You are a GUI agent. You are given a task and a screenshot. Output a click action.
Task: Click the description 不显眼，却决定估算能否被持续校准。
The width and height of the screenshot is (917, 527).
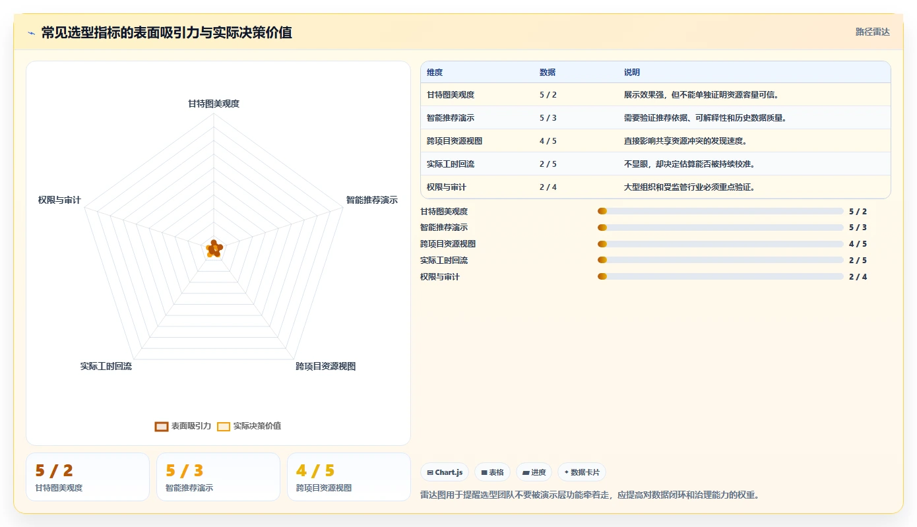[x=690, y=164]
